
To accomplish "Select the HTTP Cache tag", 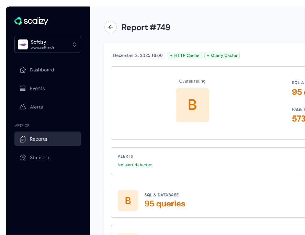I will tap(185, 55).
